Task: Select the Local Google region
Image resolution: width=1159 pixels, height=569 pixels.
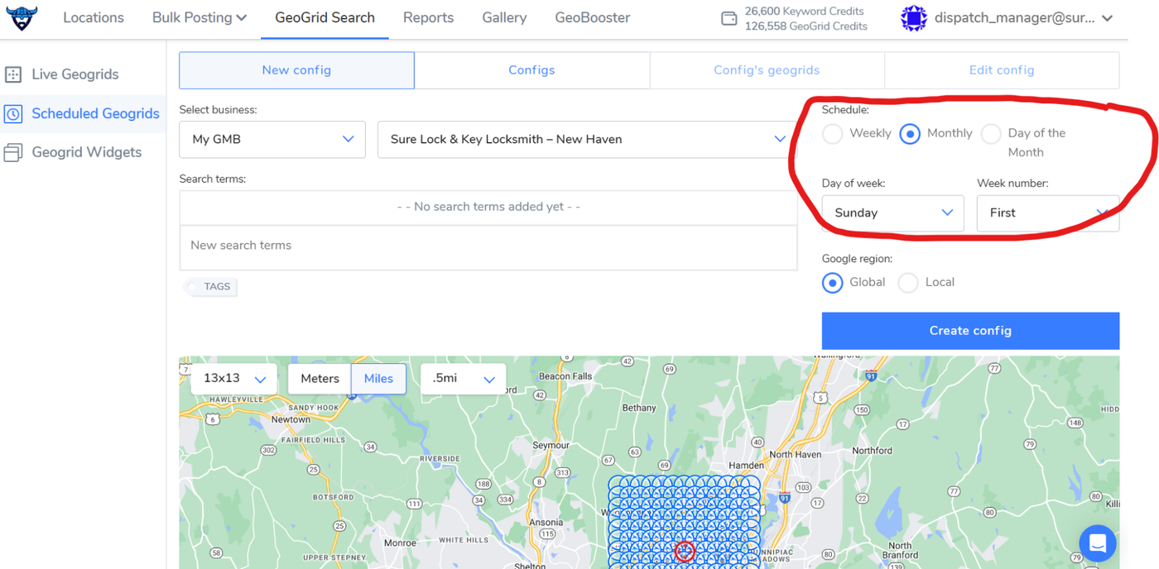Action: click(x=908, y=283)
